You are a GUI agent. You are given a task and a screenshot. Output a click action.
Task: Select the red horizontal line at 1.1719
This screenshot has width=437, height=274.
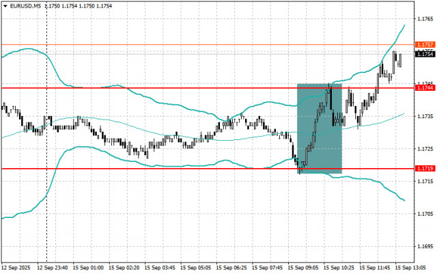click(x=208, y=169)
